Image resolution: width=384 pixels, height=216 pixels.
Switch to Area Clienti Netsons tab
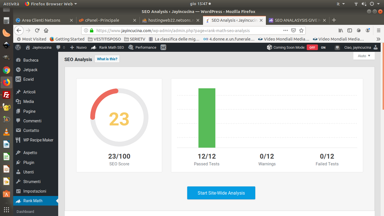point(44,20)
